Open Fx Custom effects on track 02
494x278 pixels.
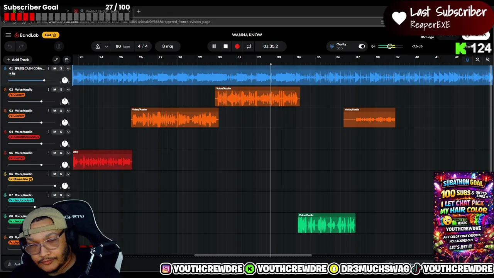click(x=17, y=95)
